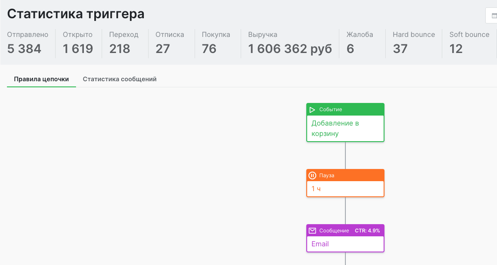The image size is (497, 265).
Task: Click the Жалоба value 6
Action: [x=350, y=49]
